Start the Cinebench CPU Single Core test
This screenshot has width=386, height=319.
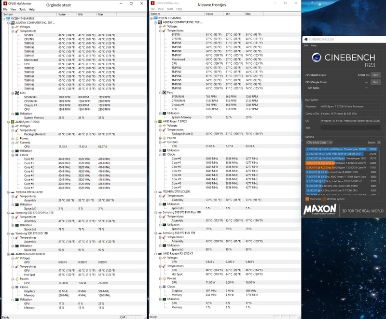pyautogui.click(x=376, y=82)
